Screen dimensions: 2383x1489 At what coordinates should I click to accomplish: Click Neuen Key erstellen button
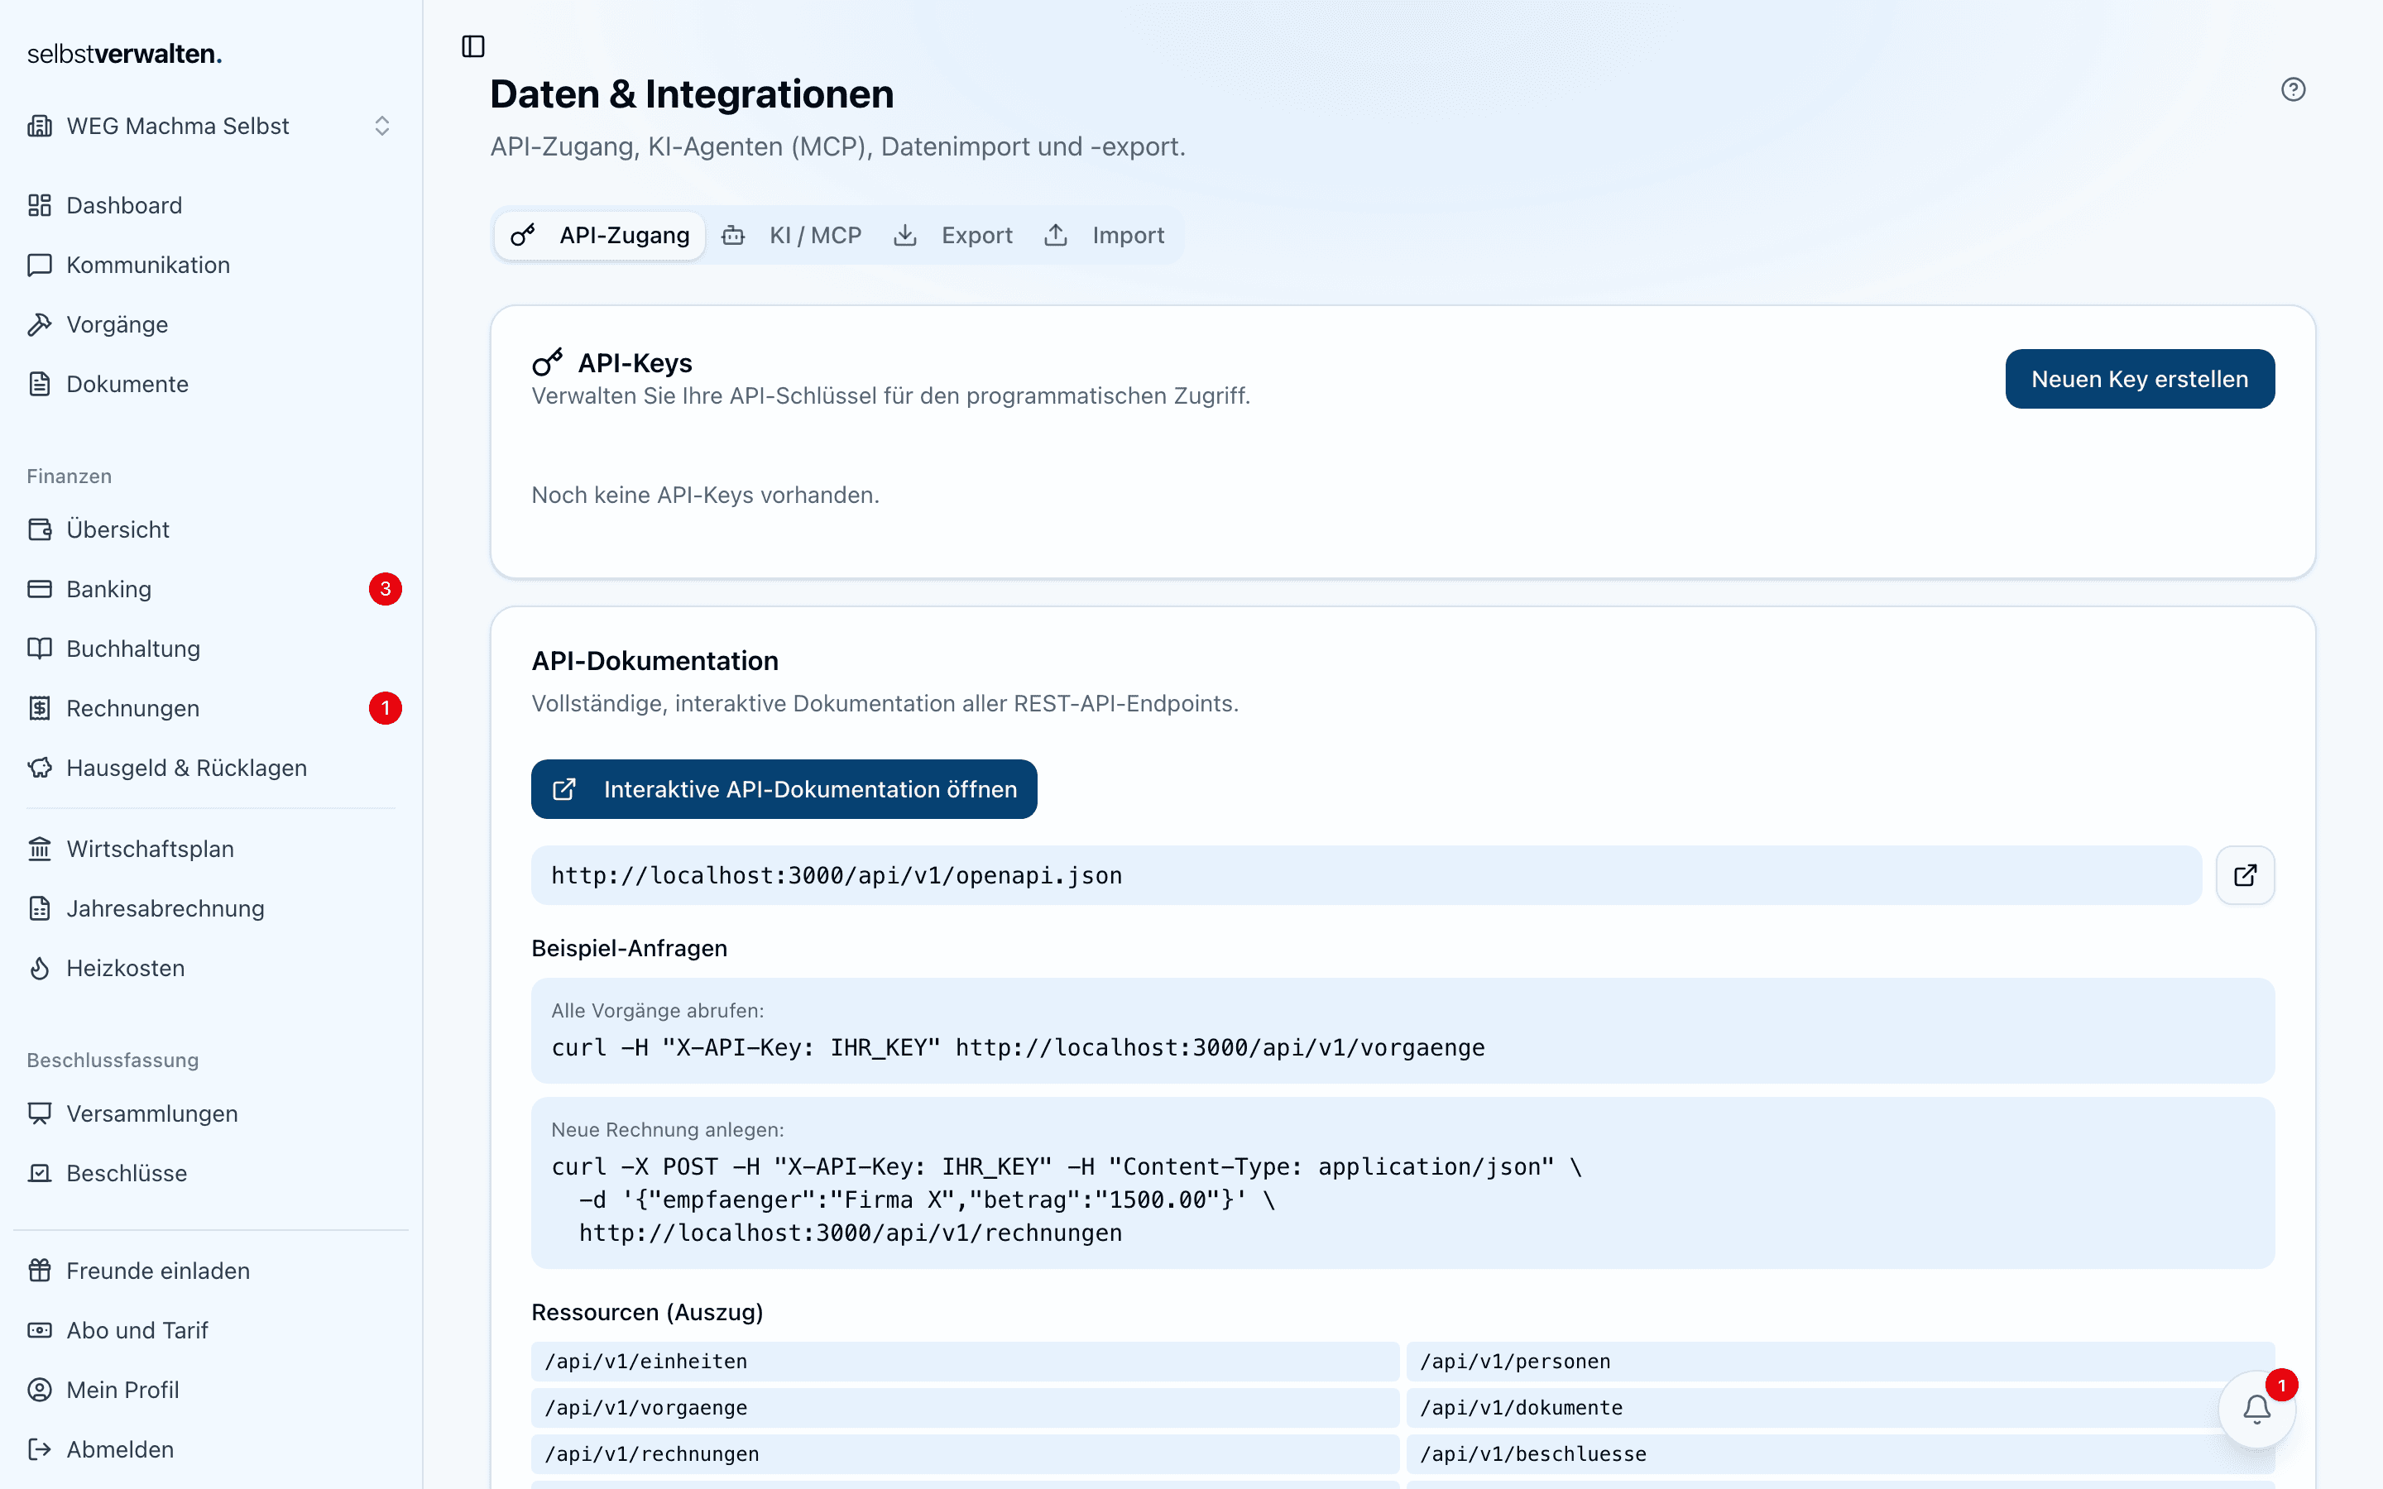2140,379
